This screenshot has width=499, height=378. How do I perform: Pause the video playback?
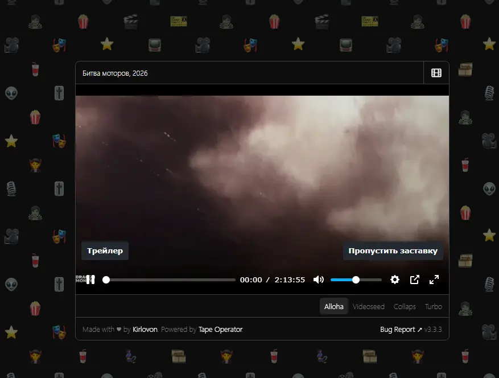pos(90,280)
